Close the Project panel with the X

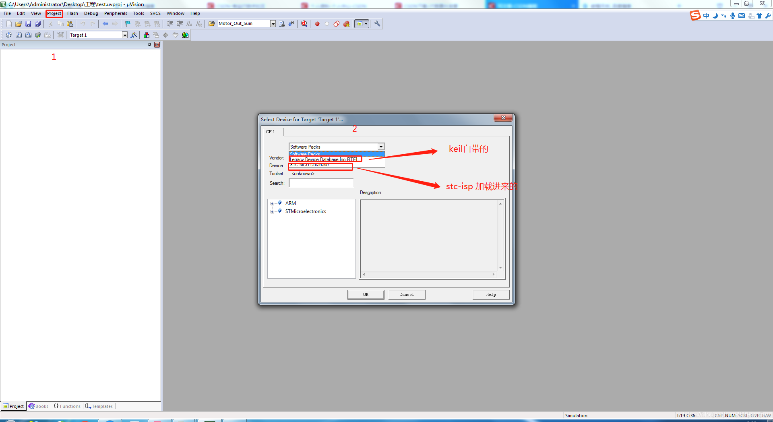(x=157, y=45)
